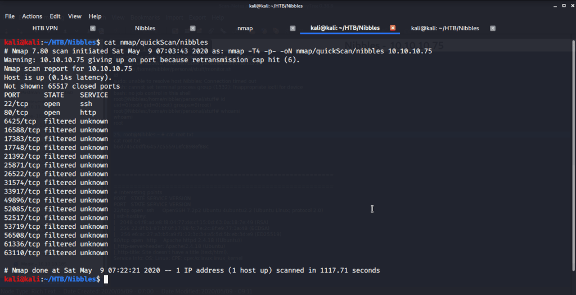Switch to the Nibbles tab
This screenshot has height=295, width=576.
(145, 28)
